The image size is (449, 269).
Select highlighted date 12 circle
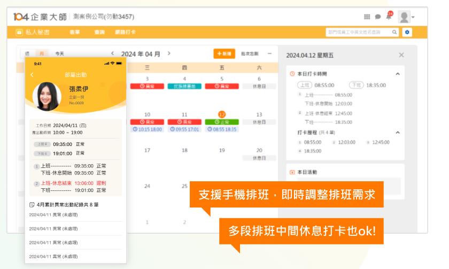click(x=222, y=114)
